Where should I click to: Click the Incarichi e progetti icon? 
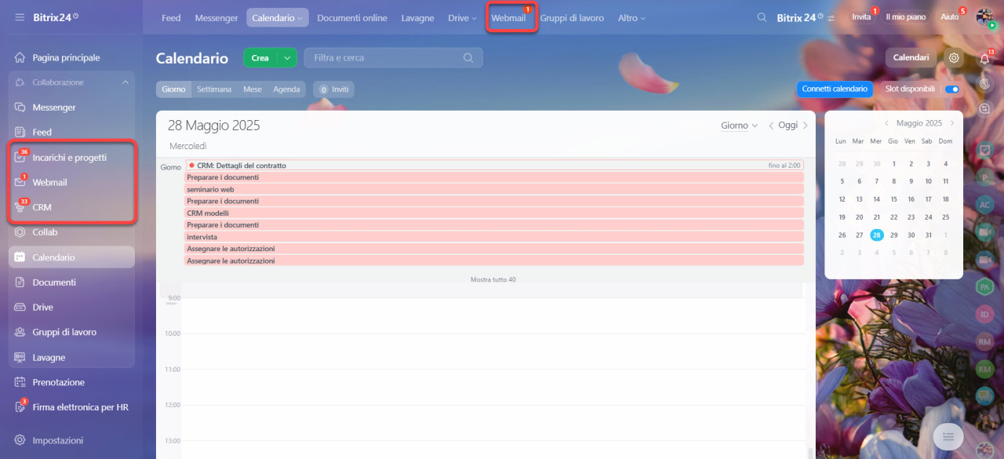20,158
